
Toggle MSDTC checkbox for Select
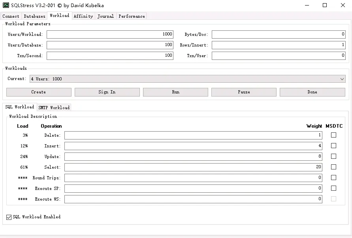tap(333, 167)
